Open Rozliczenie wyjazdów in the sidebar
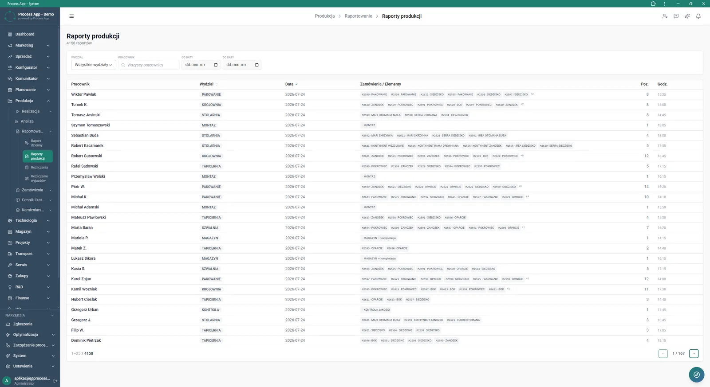710x387 pixels. [37, 178]
